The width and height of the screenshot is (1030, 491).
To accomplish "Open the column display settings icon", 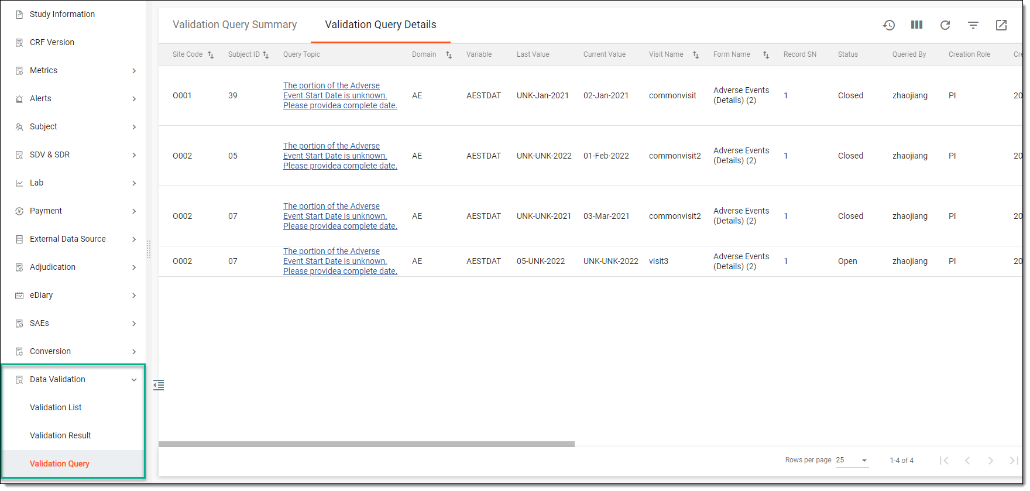I will [x=917, y=25].
